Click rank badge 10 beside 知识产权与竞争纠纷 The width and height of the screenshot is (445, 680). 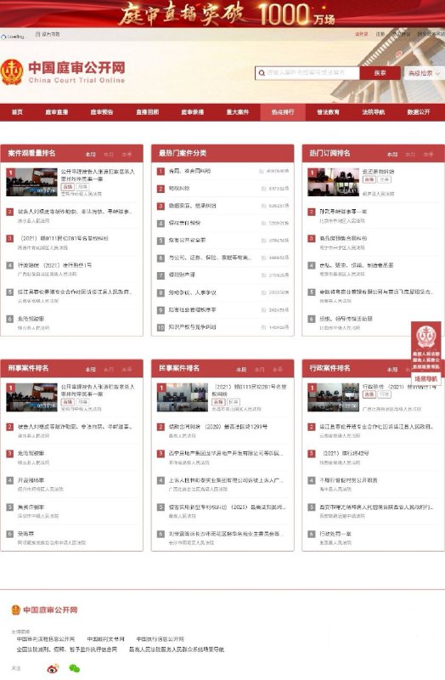pyautogui.click(x=161, y=327)
